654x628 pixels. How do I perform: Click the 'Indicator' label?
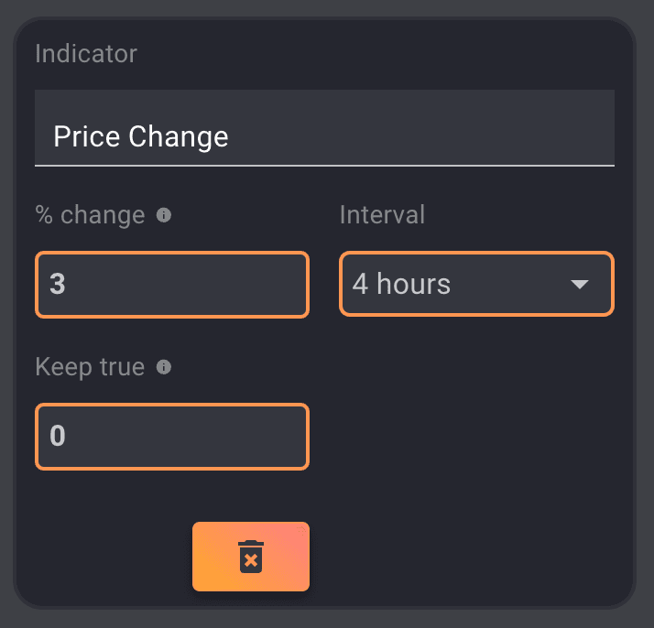pos(86,54)
